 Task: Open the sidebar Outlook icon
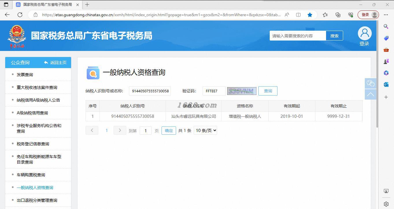[386, 85]
